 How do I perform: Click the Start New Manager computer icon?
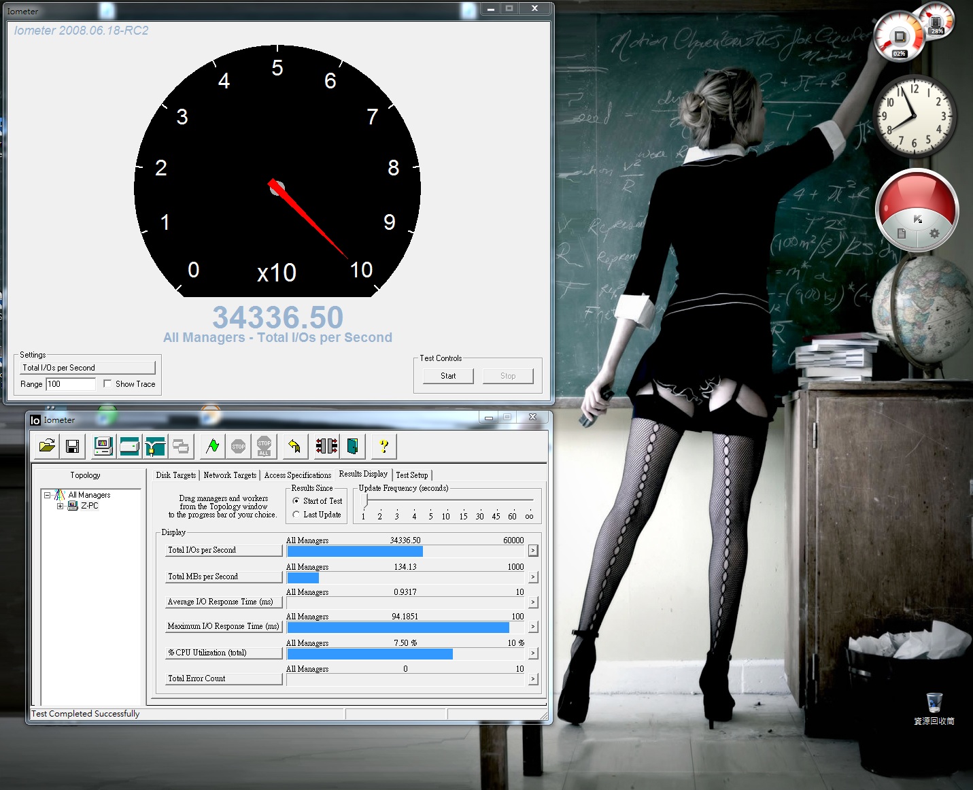103,446
